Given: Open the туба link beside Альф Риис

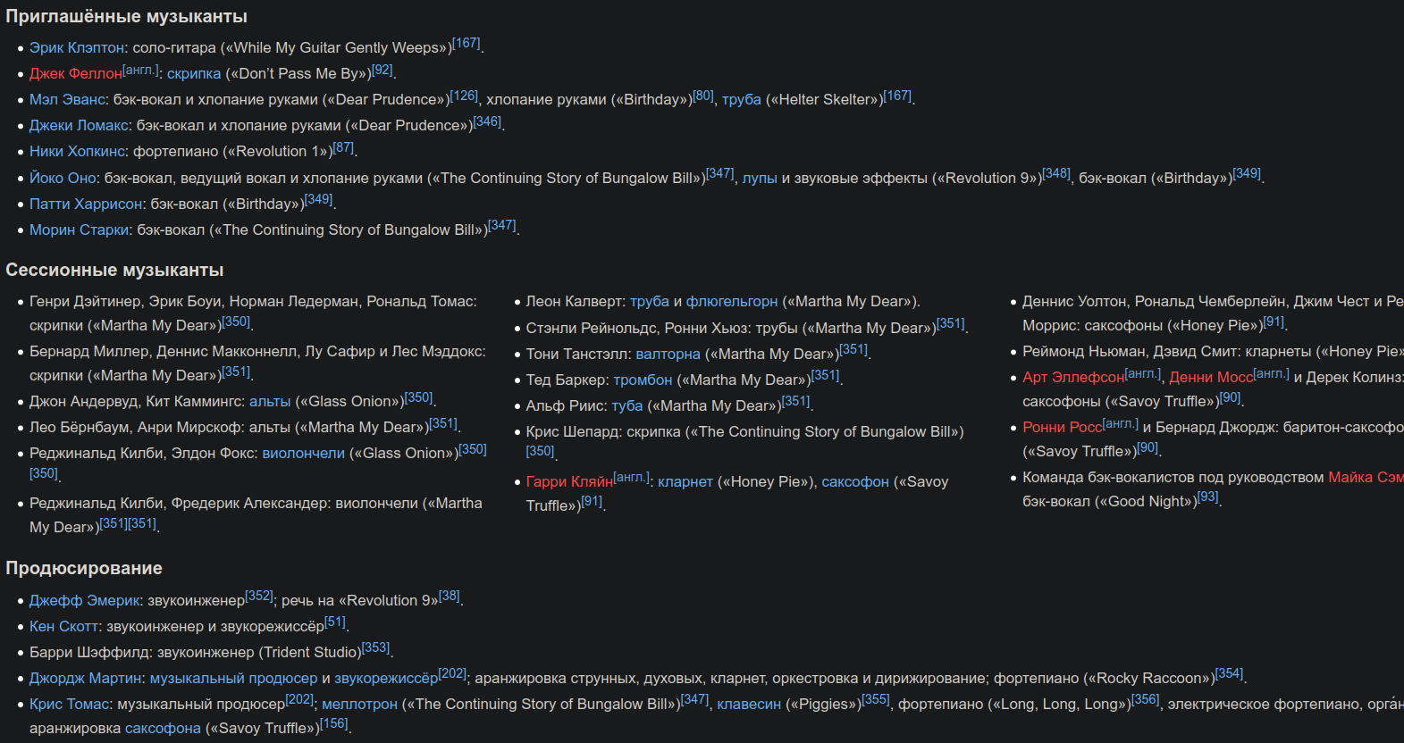Looking at the screenshot, I should 627,405.
